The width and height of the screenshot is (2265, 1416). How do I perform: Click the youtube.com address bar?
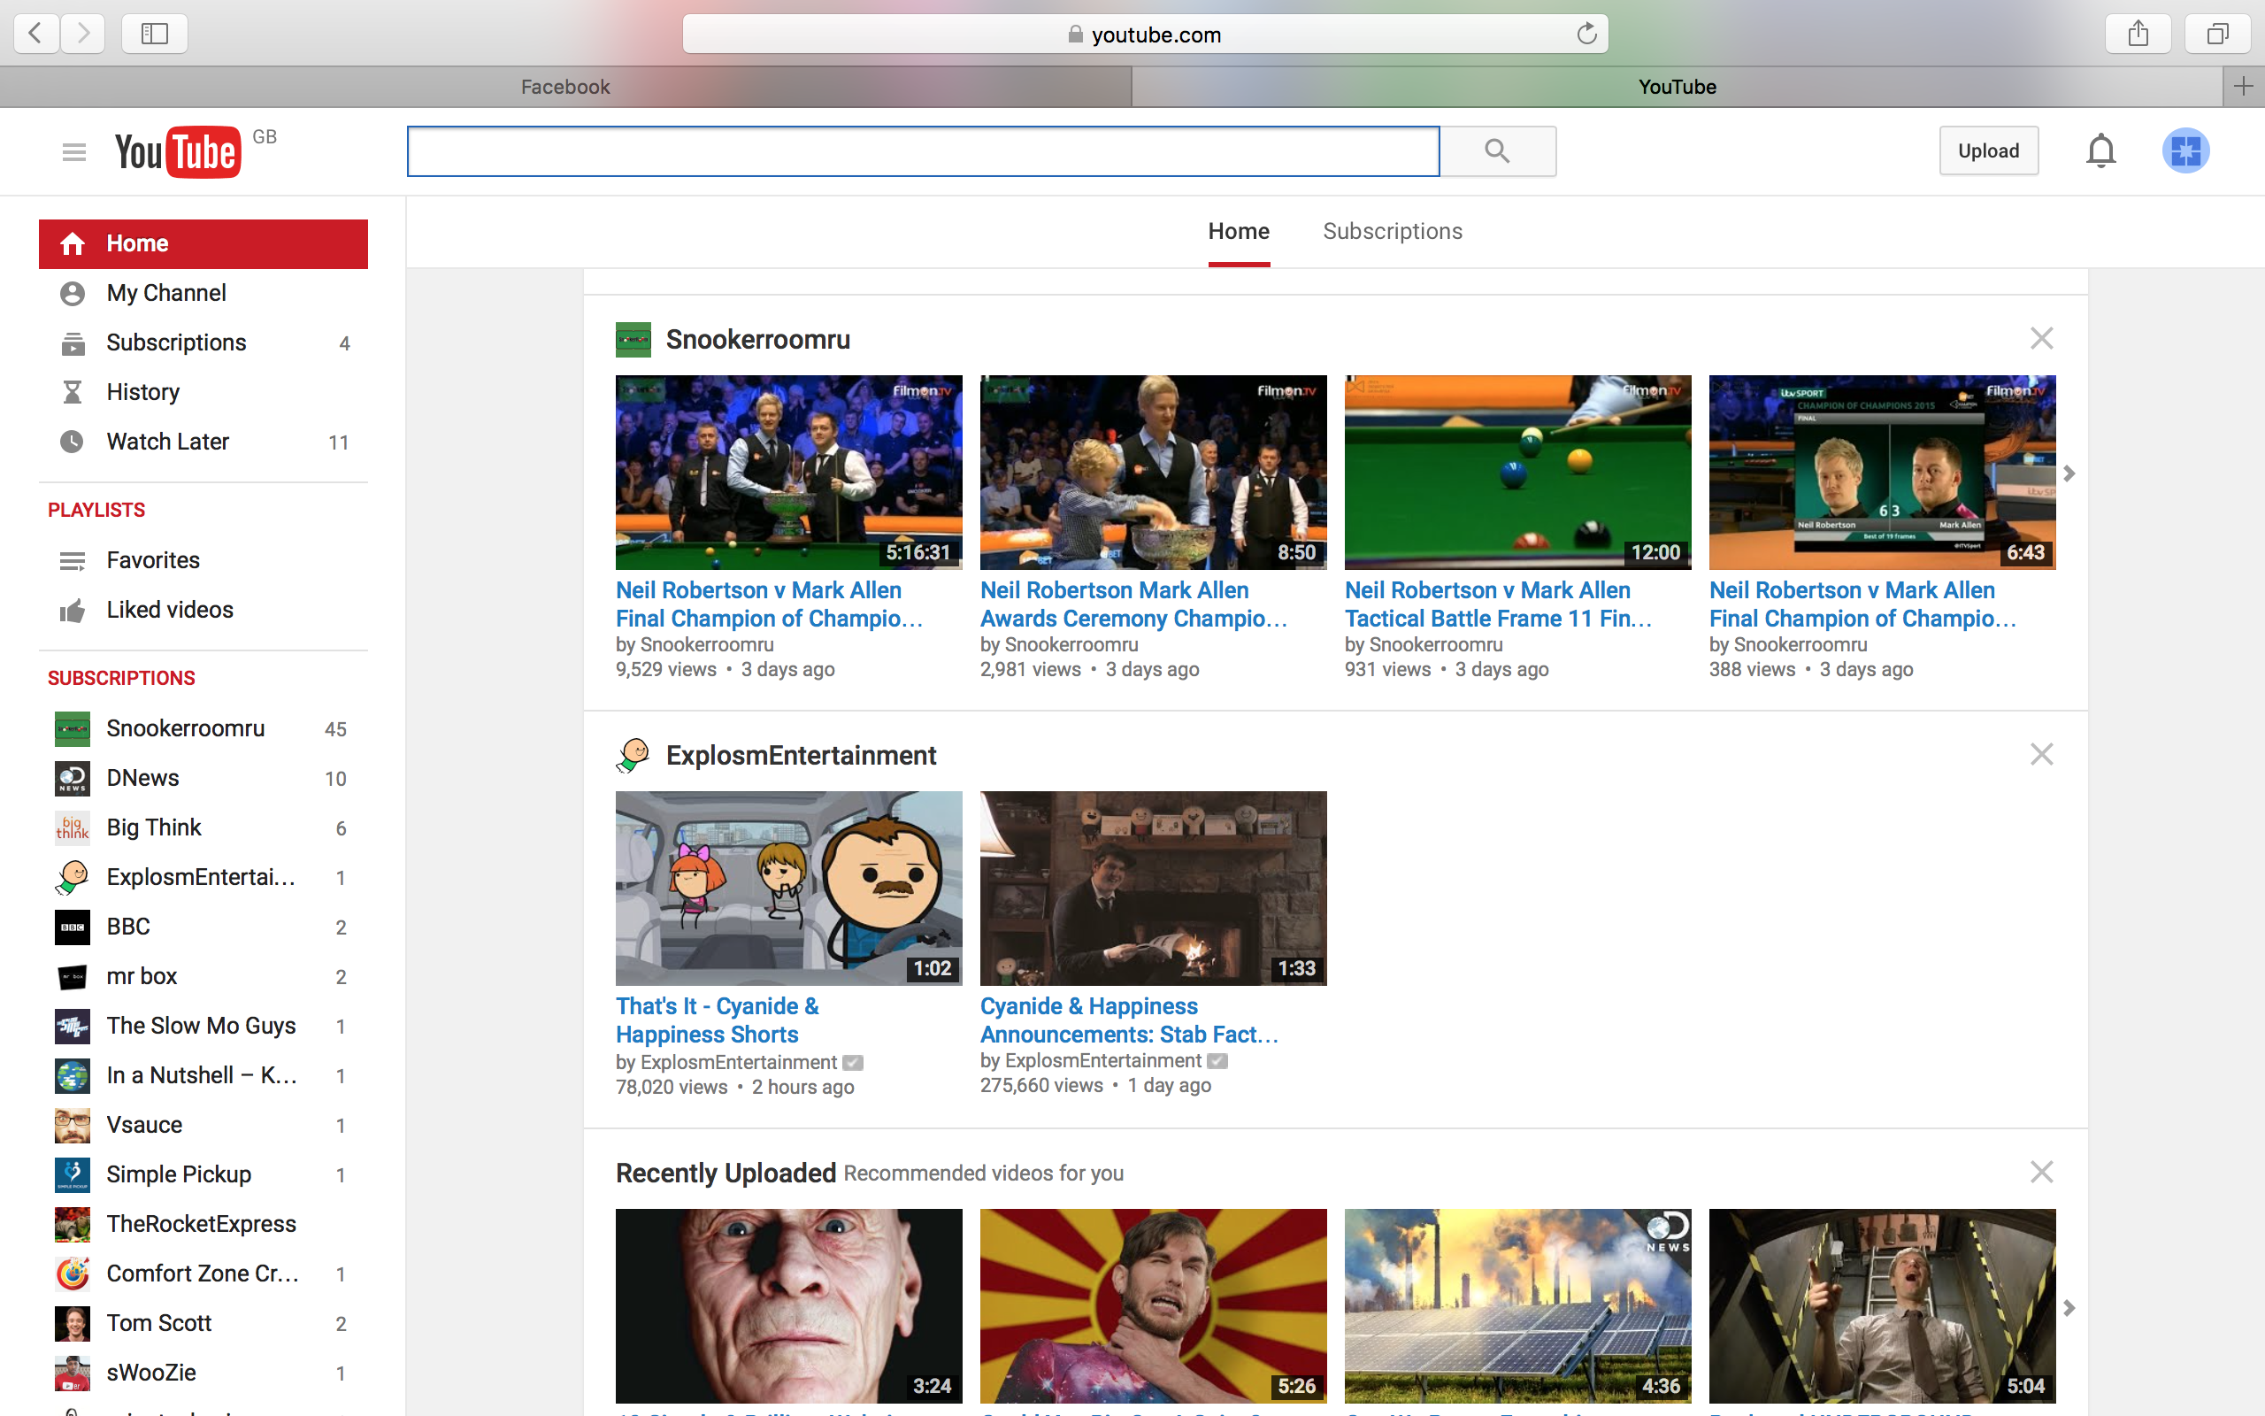[1145, 34]
